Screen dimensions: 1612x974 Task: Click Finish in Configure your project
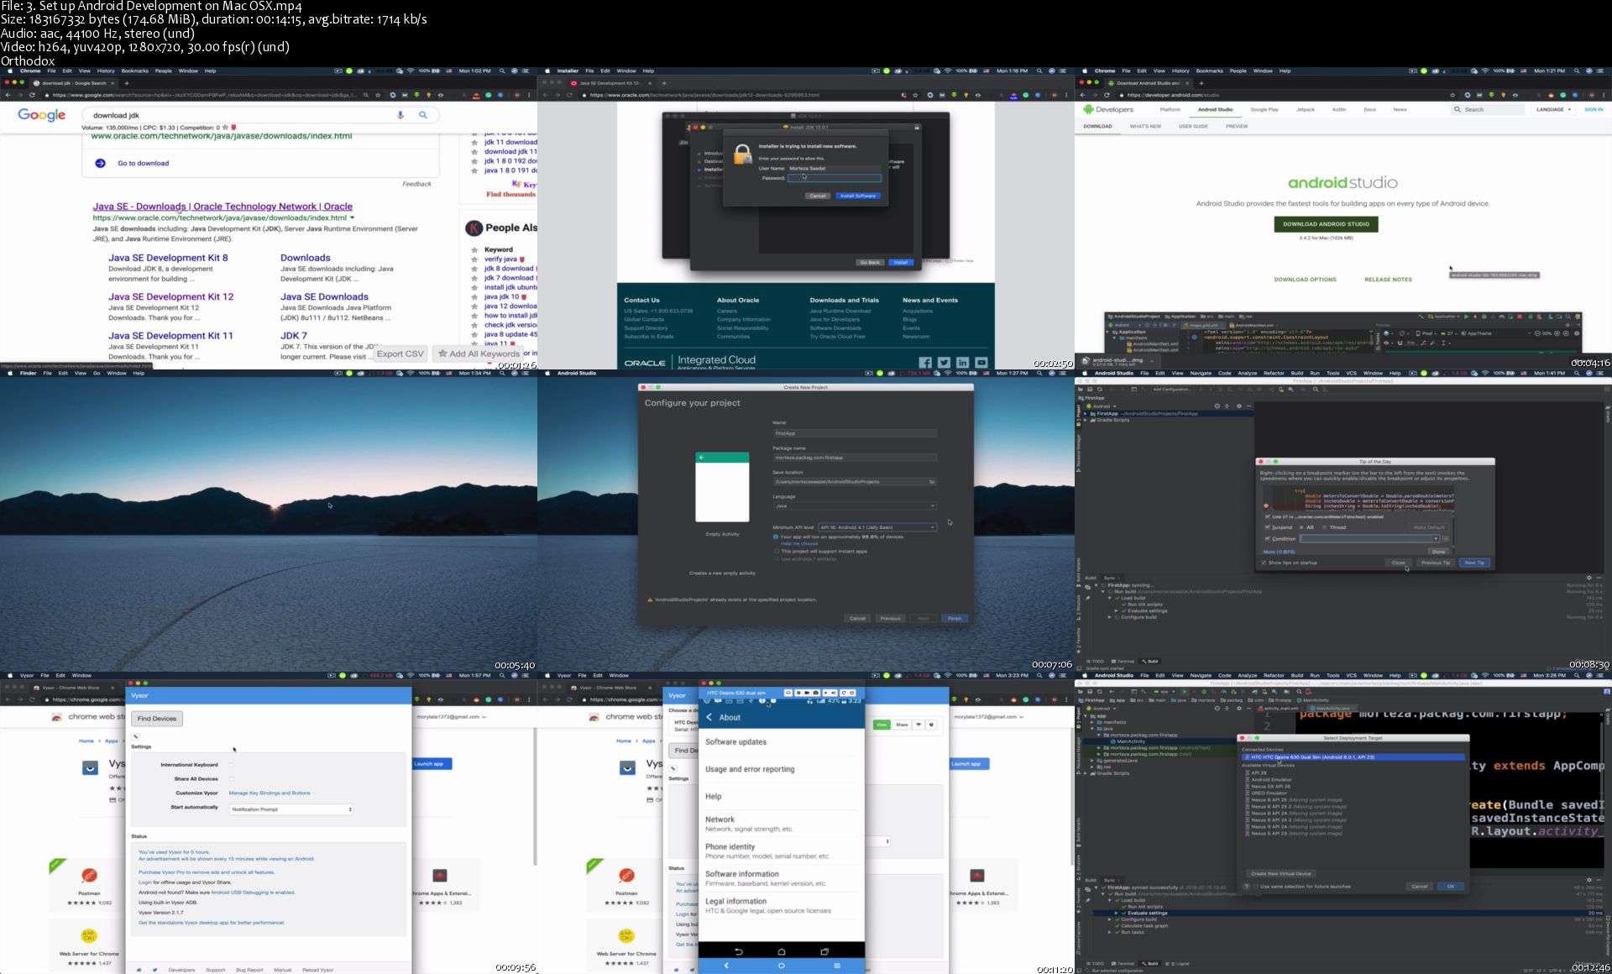955,618
